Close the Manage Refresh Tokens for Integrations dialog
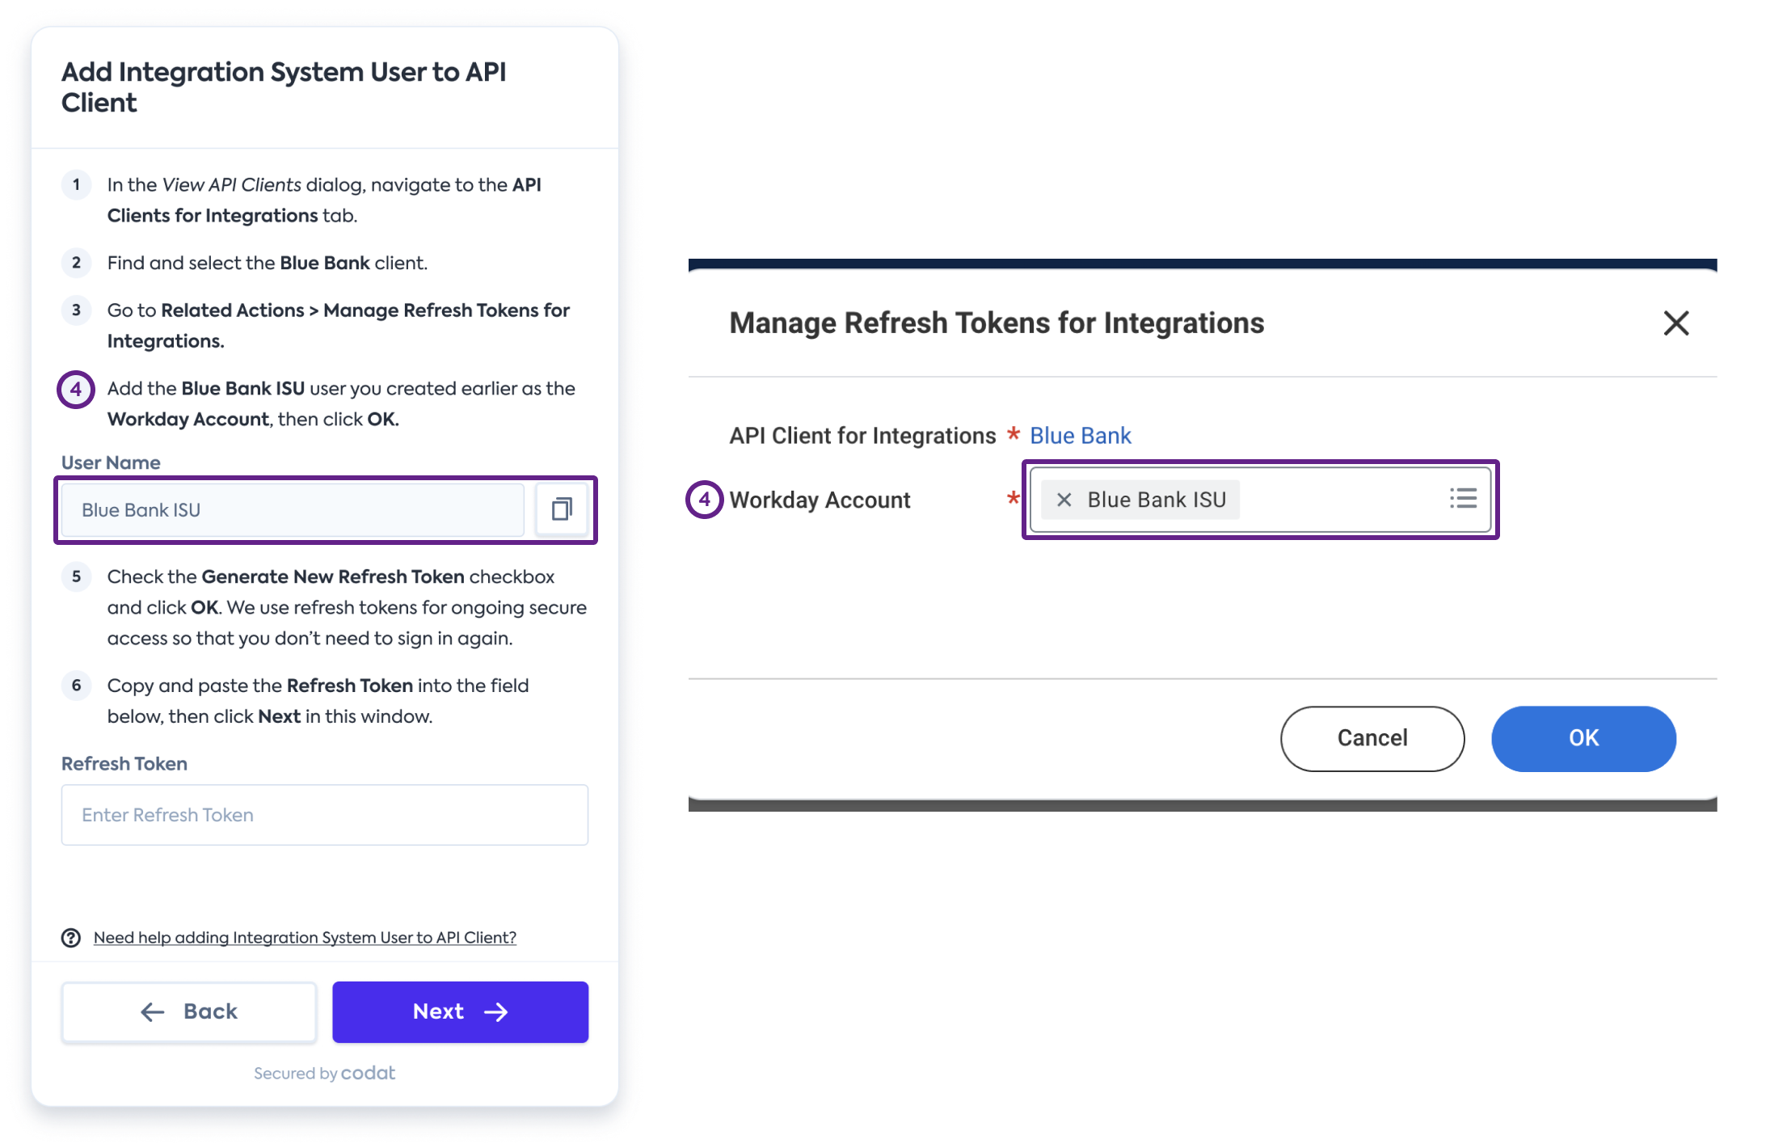The width and height of the screenshot is (1770, 1148). 1675,323
